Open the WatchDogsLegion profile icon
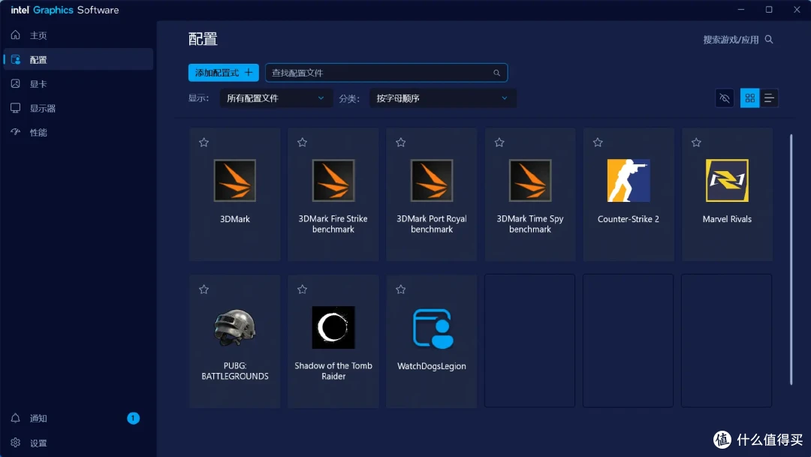811x457 pixels. [x=433, y=328]
